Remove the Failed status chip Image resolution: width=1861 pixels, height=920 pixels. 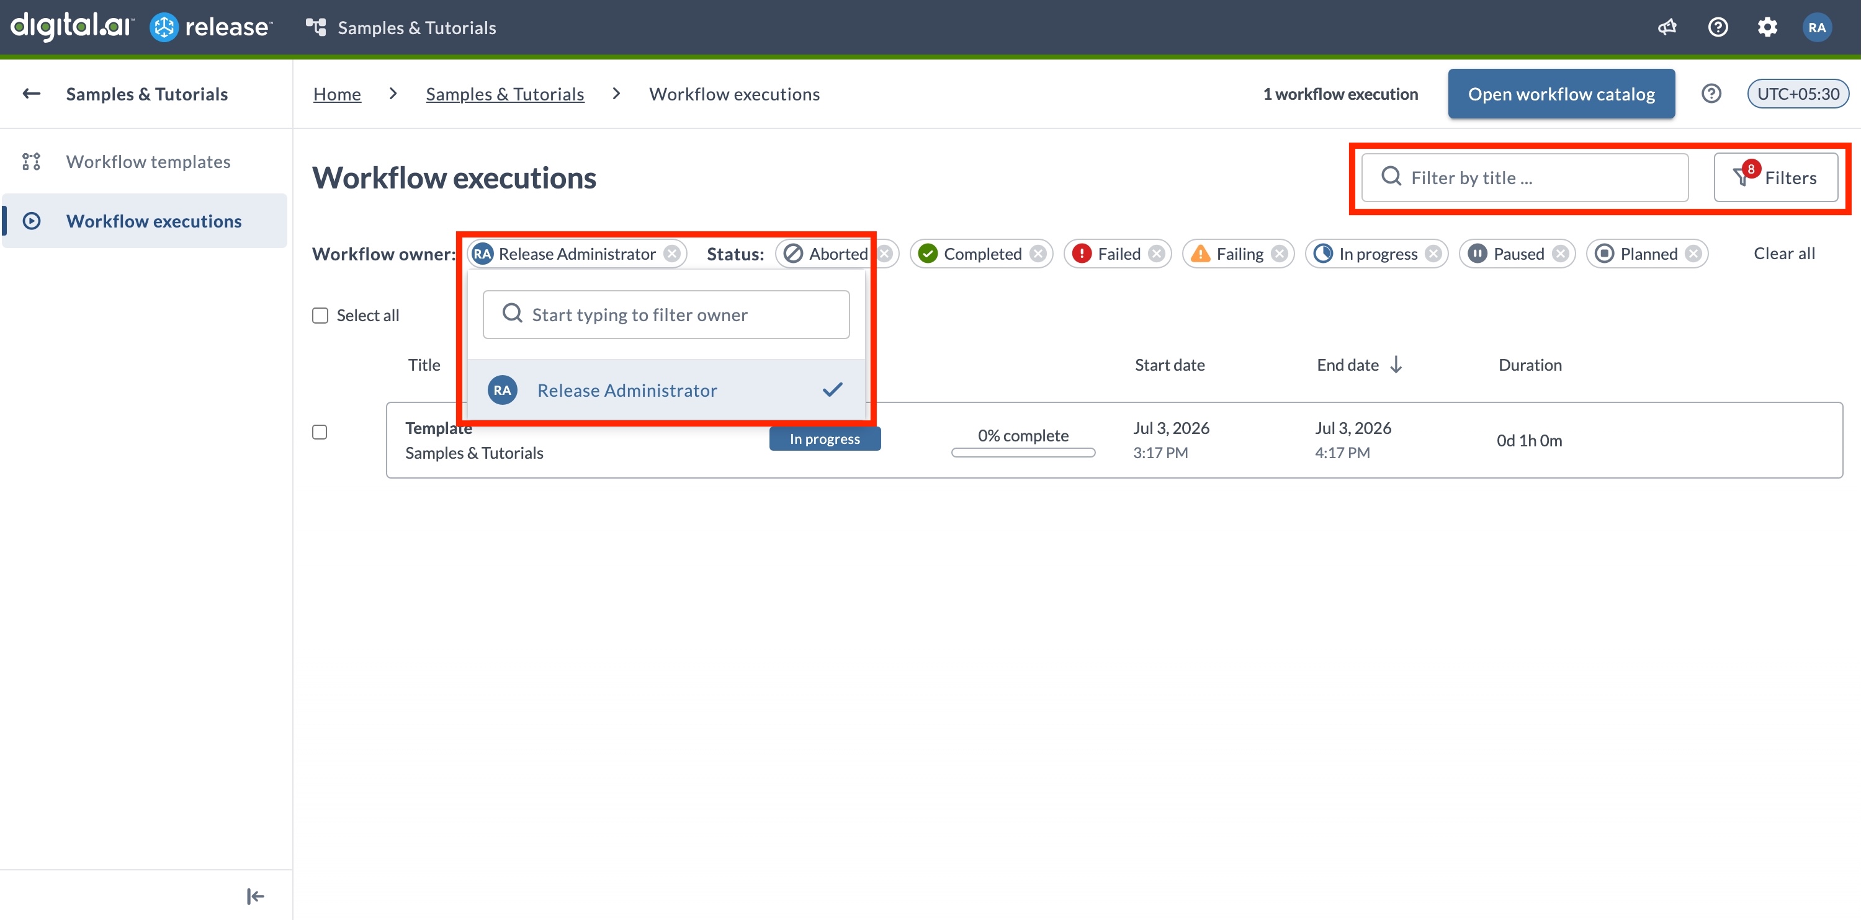(x=1157, y=254)
